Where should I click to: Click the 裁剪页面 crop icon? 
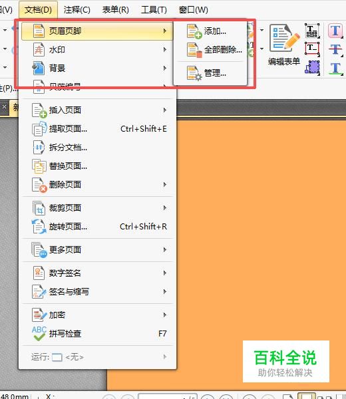[39, 208]
